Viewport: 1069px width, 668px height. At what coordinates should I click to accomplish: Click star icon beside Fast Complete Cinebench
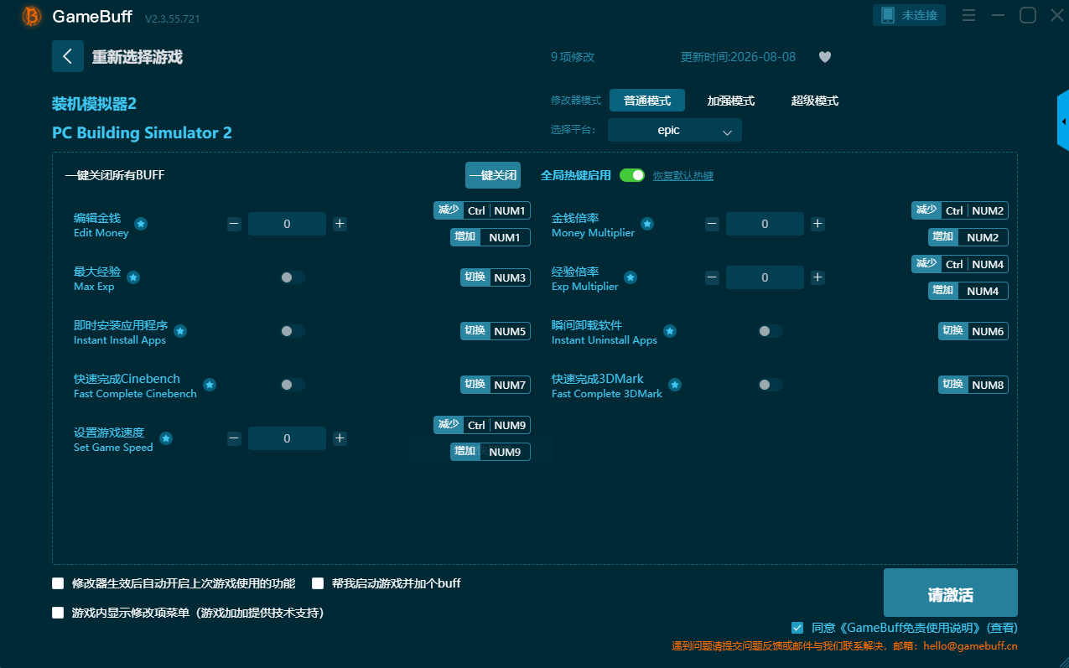click(x=210, y=385)
